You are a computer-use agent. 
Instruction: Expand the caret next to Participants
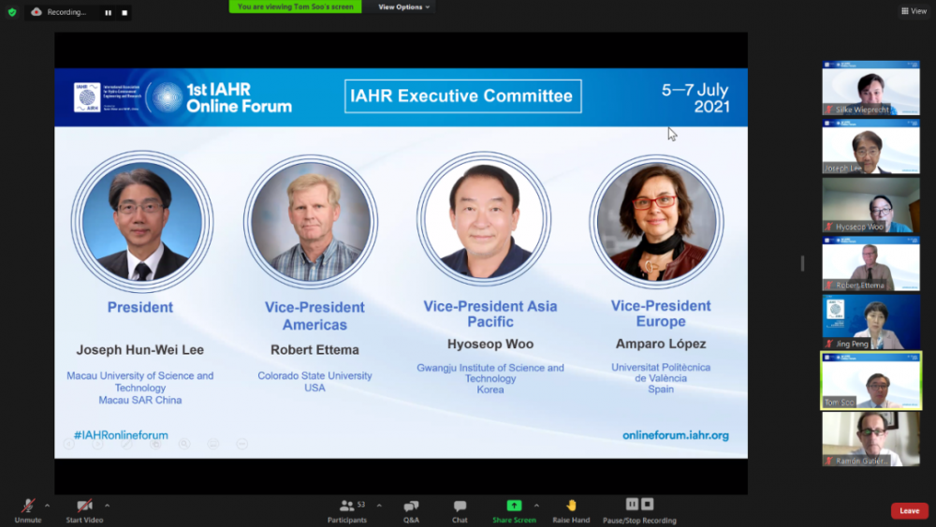point(379,506)
